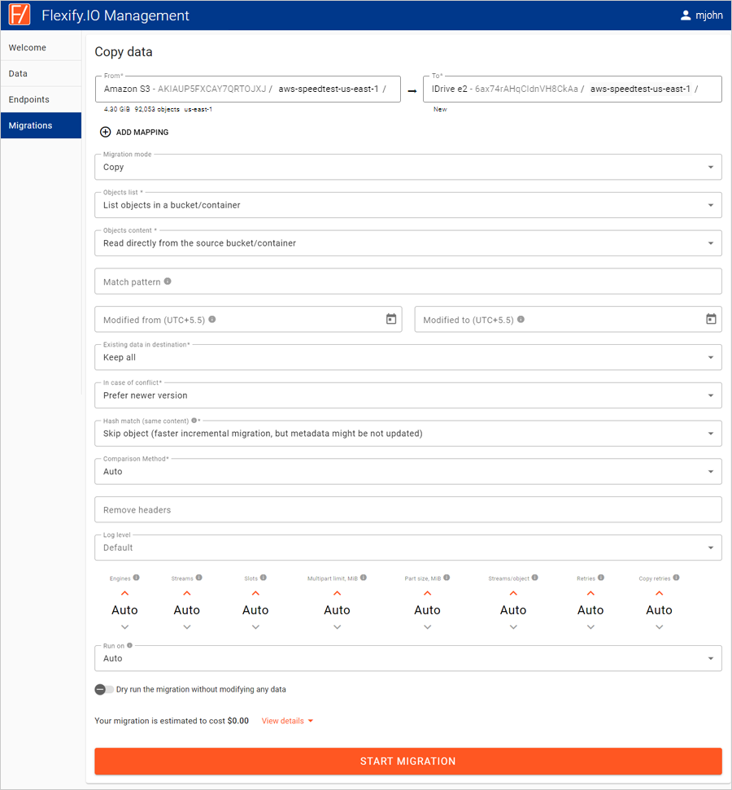Decrease the Retries value with down arrow
The height and width of the screenshot is (790, 732).
[590, 627]
